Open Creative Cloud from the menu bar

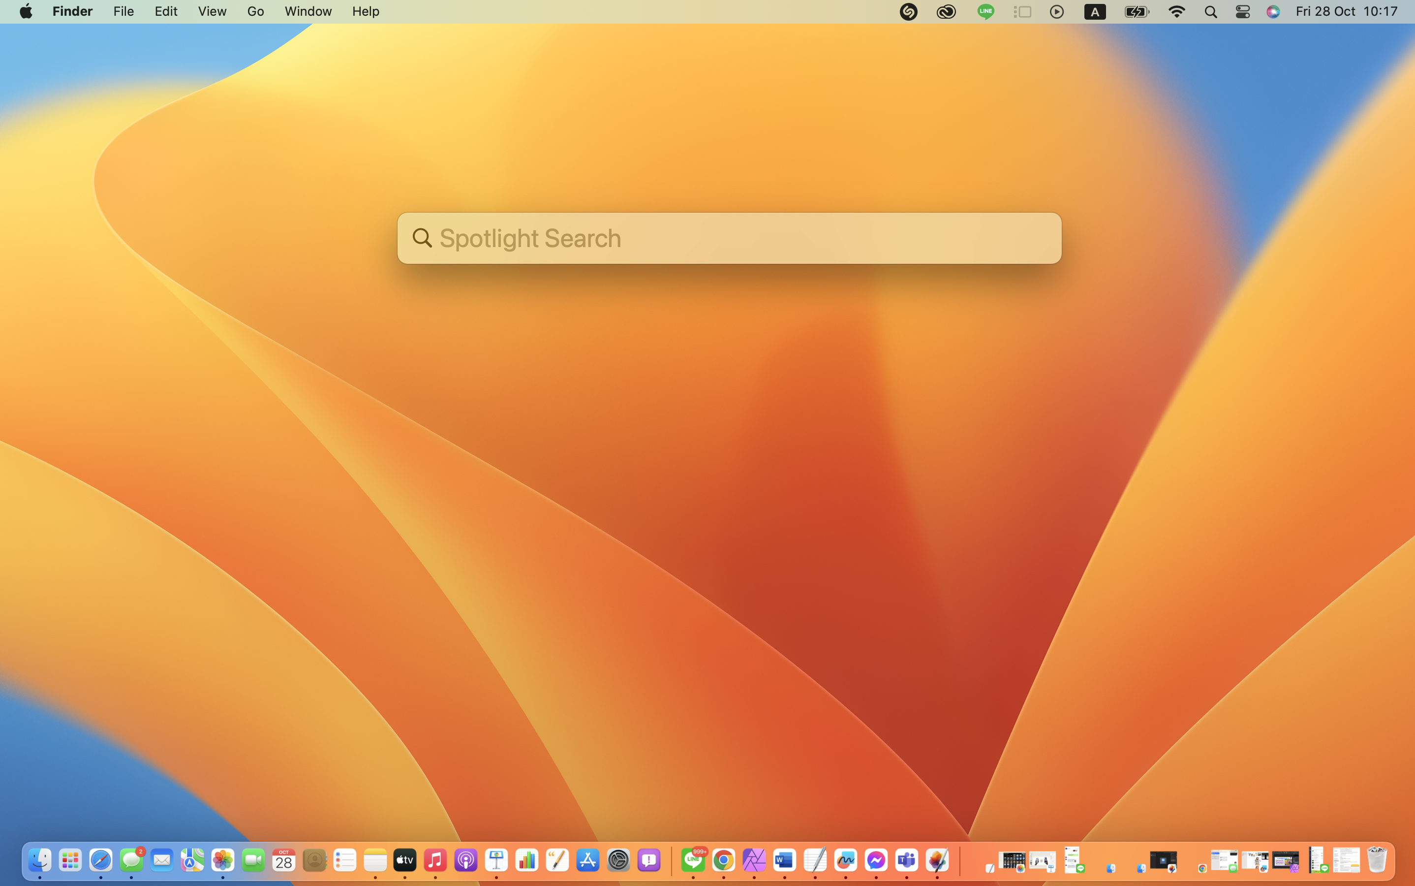pos(946,12)
